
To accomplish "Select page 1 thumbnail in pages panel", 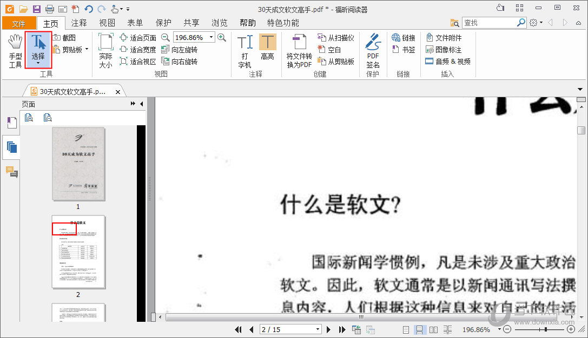I will [x=78, y=164].
